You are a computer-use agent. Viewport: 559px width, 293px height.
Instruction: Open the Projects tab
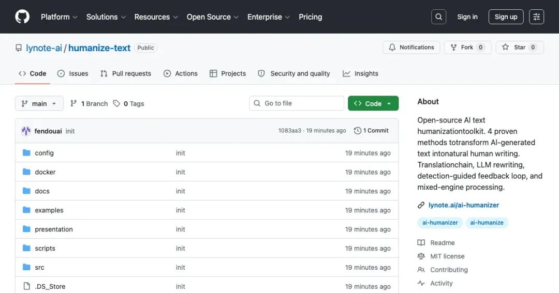pos(228,74)
